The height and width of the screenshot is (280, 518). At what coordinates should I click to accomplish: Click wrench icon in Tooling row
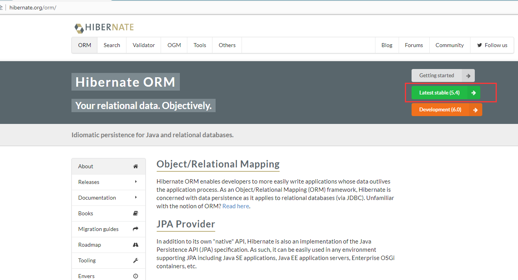point(135,260)
